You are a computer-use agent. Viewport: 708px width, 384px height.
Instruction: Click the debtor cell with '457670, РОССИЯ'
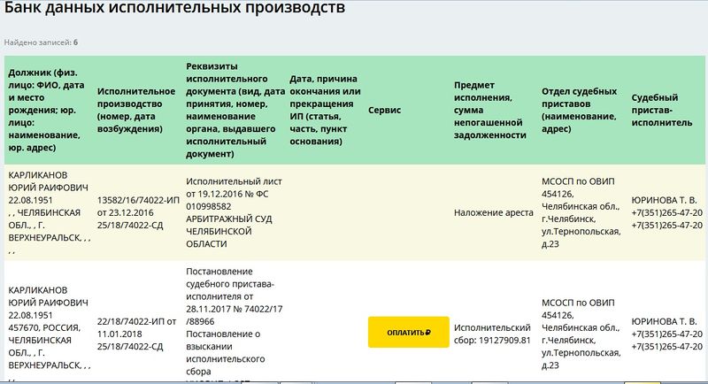click(48, 321)
